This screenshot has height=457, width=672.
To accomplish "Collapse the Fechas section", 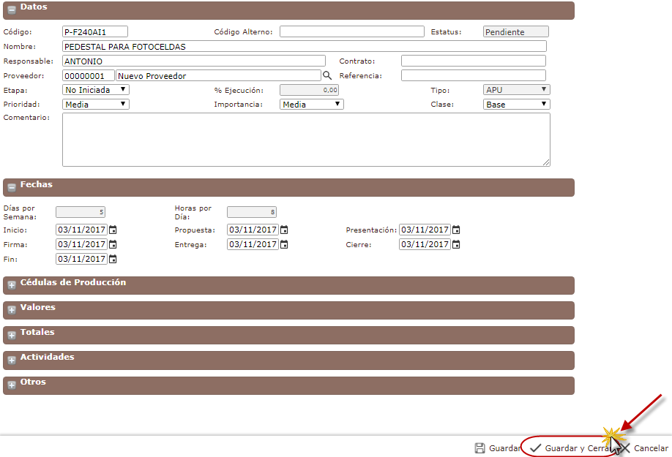I will [x=12, y=188].
